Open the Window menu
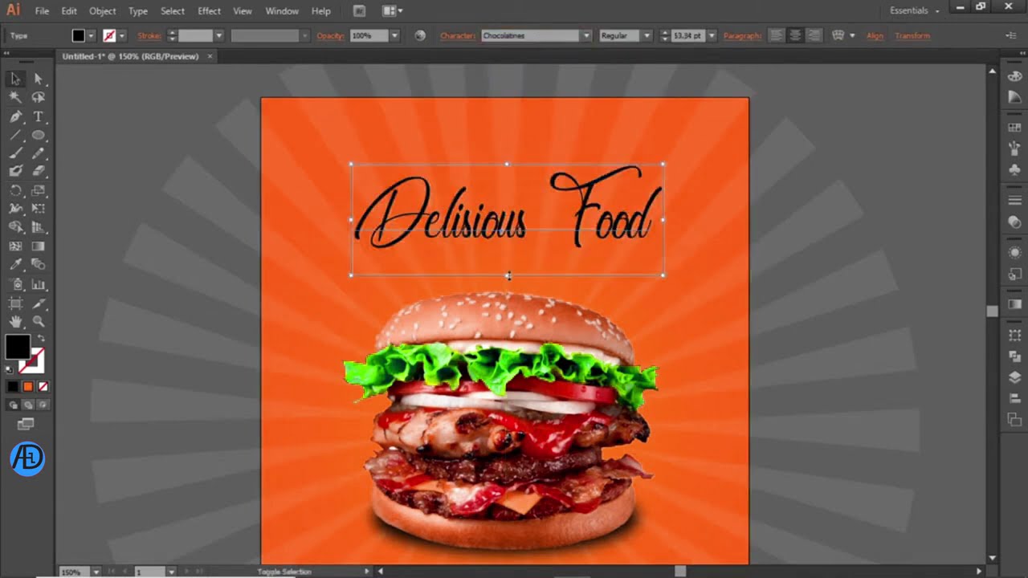The height and width of the screenshot is (578, 1028). (282, 11)
